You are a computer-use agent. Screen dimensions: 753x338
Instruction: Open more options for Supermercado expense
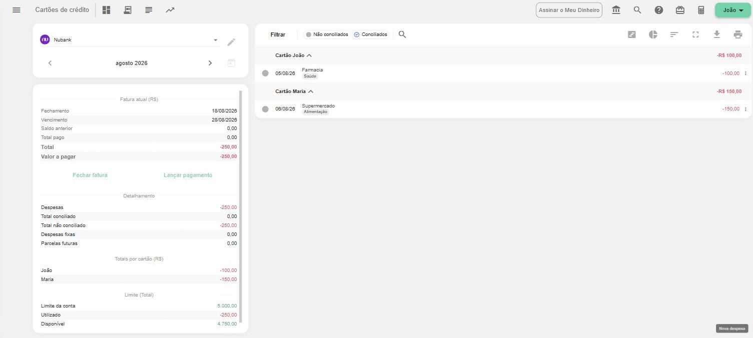(745, 109)
